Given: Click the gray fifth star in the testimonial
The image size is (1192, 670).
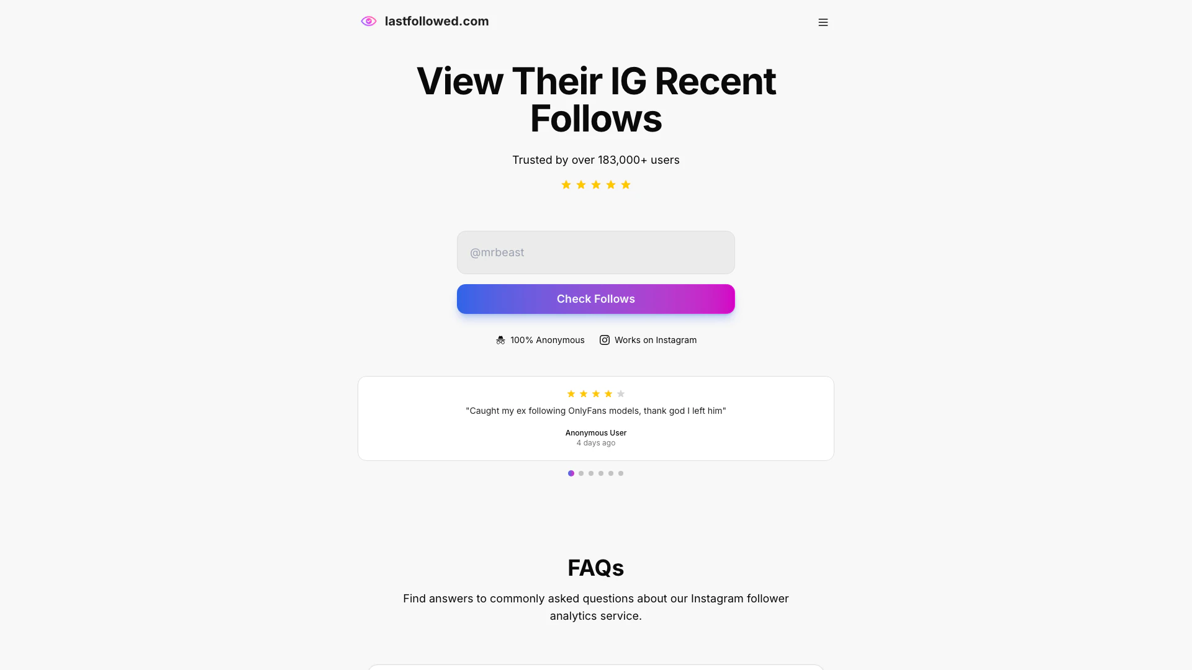Looking at the screenshot, I should point(621,394).
